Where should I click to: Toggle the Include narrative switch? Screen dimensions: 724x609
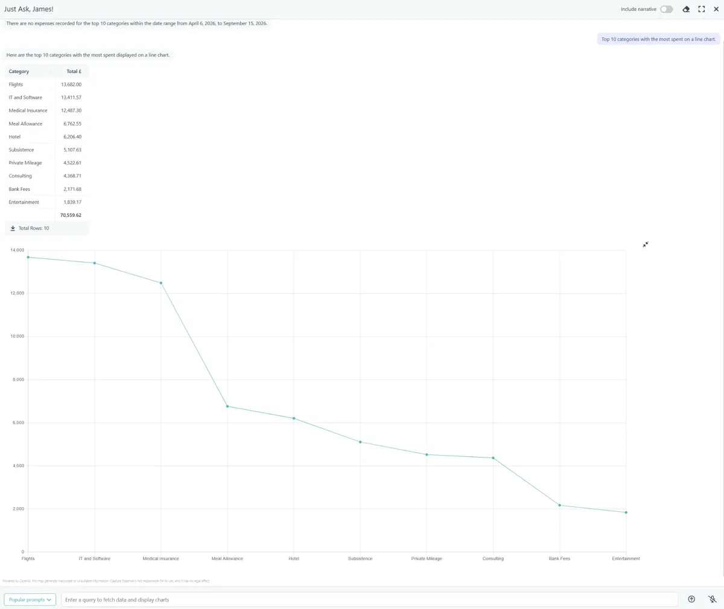click(x=666, y=9)
